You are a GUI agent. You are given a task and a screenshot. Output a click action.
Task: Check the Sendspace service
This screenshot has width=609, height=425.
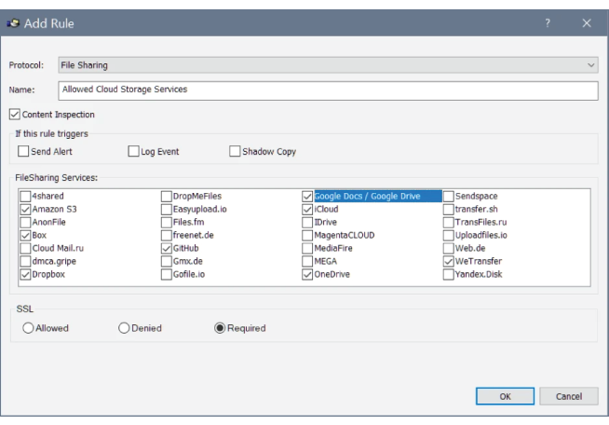tap(449, 196)
